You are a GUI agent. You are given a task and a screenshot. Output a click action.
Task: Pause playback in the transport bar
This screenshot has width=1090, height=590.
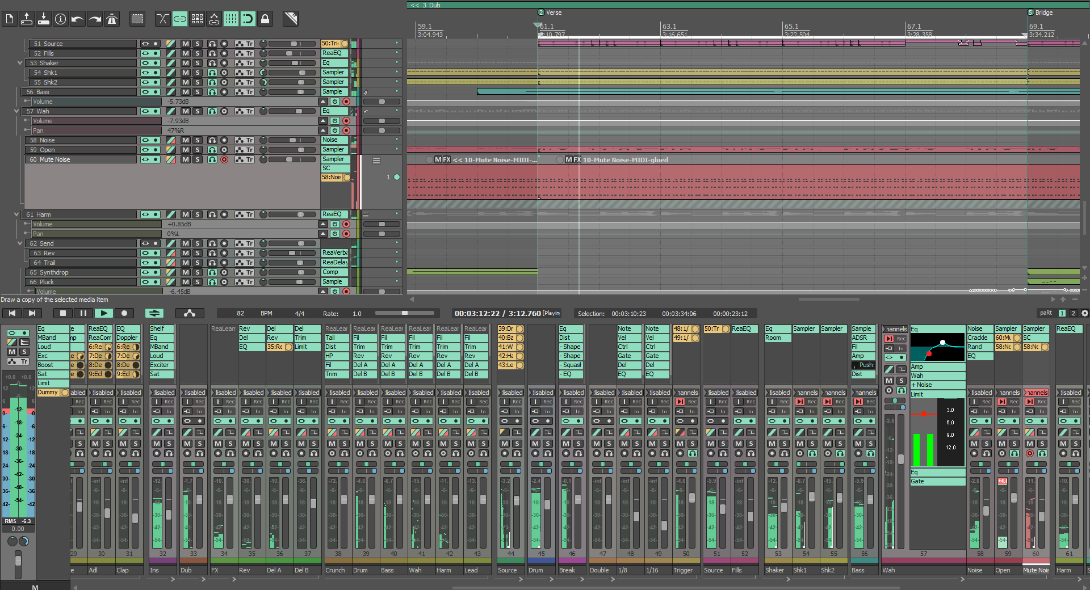83,313
